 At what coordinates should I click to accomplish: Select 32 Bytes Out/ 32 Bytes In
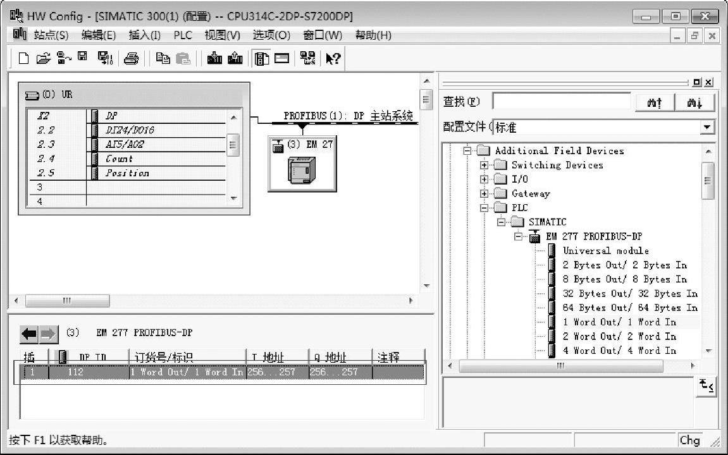pos(630,294)
